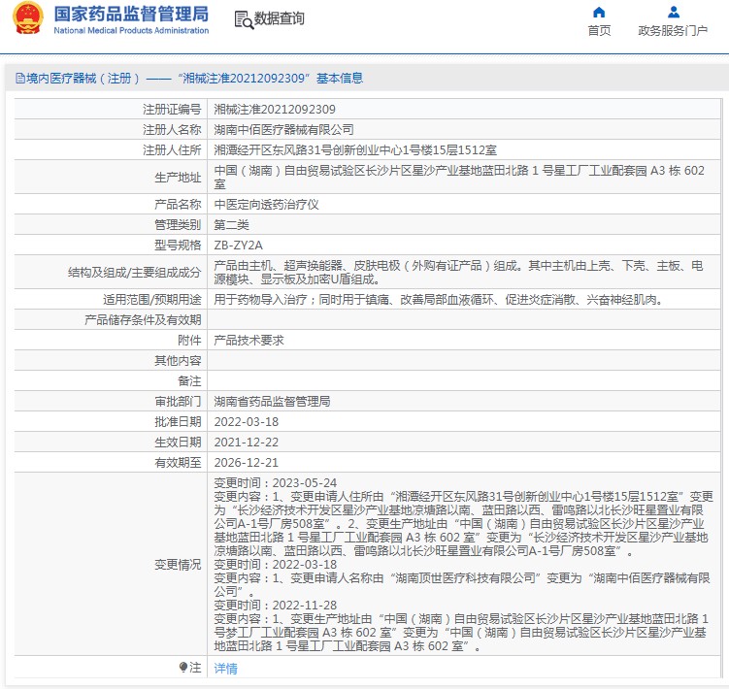Click the 产品技术要求 attachment cell
The width and height of the screenshot is (729, 689).
(x=249, y=341)
